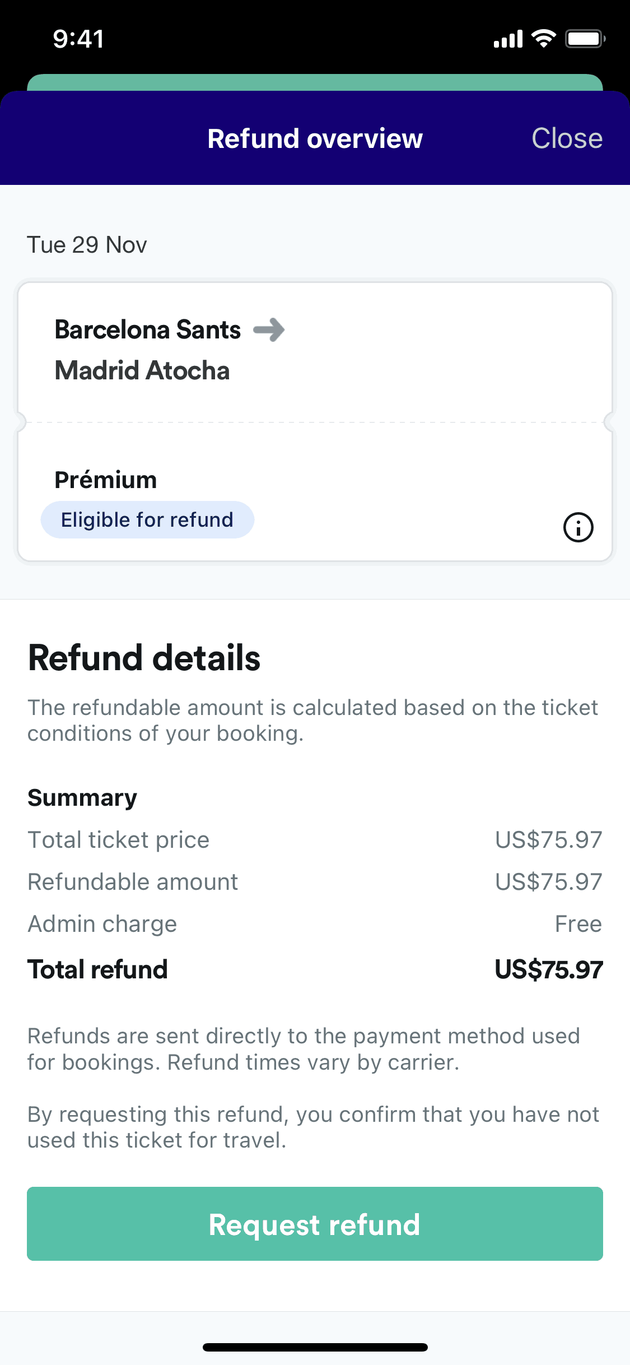The image size is (630, 1365).
Task: Tap the Free admin charge value
Action: (x=578, y=924)
